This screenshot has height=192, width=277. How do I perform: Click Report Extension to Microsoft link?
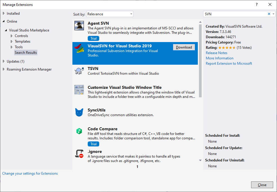pos(229,64)
